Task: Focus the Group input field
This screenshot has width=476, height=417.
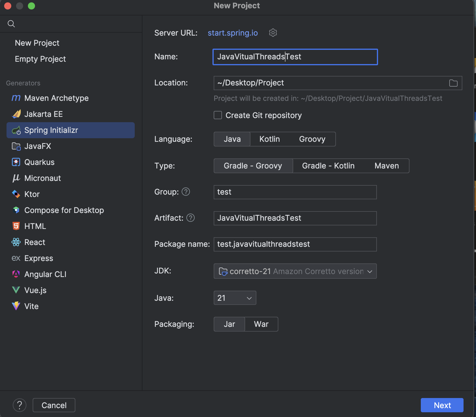Action: point(295,192)
